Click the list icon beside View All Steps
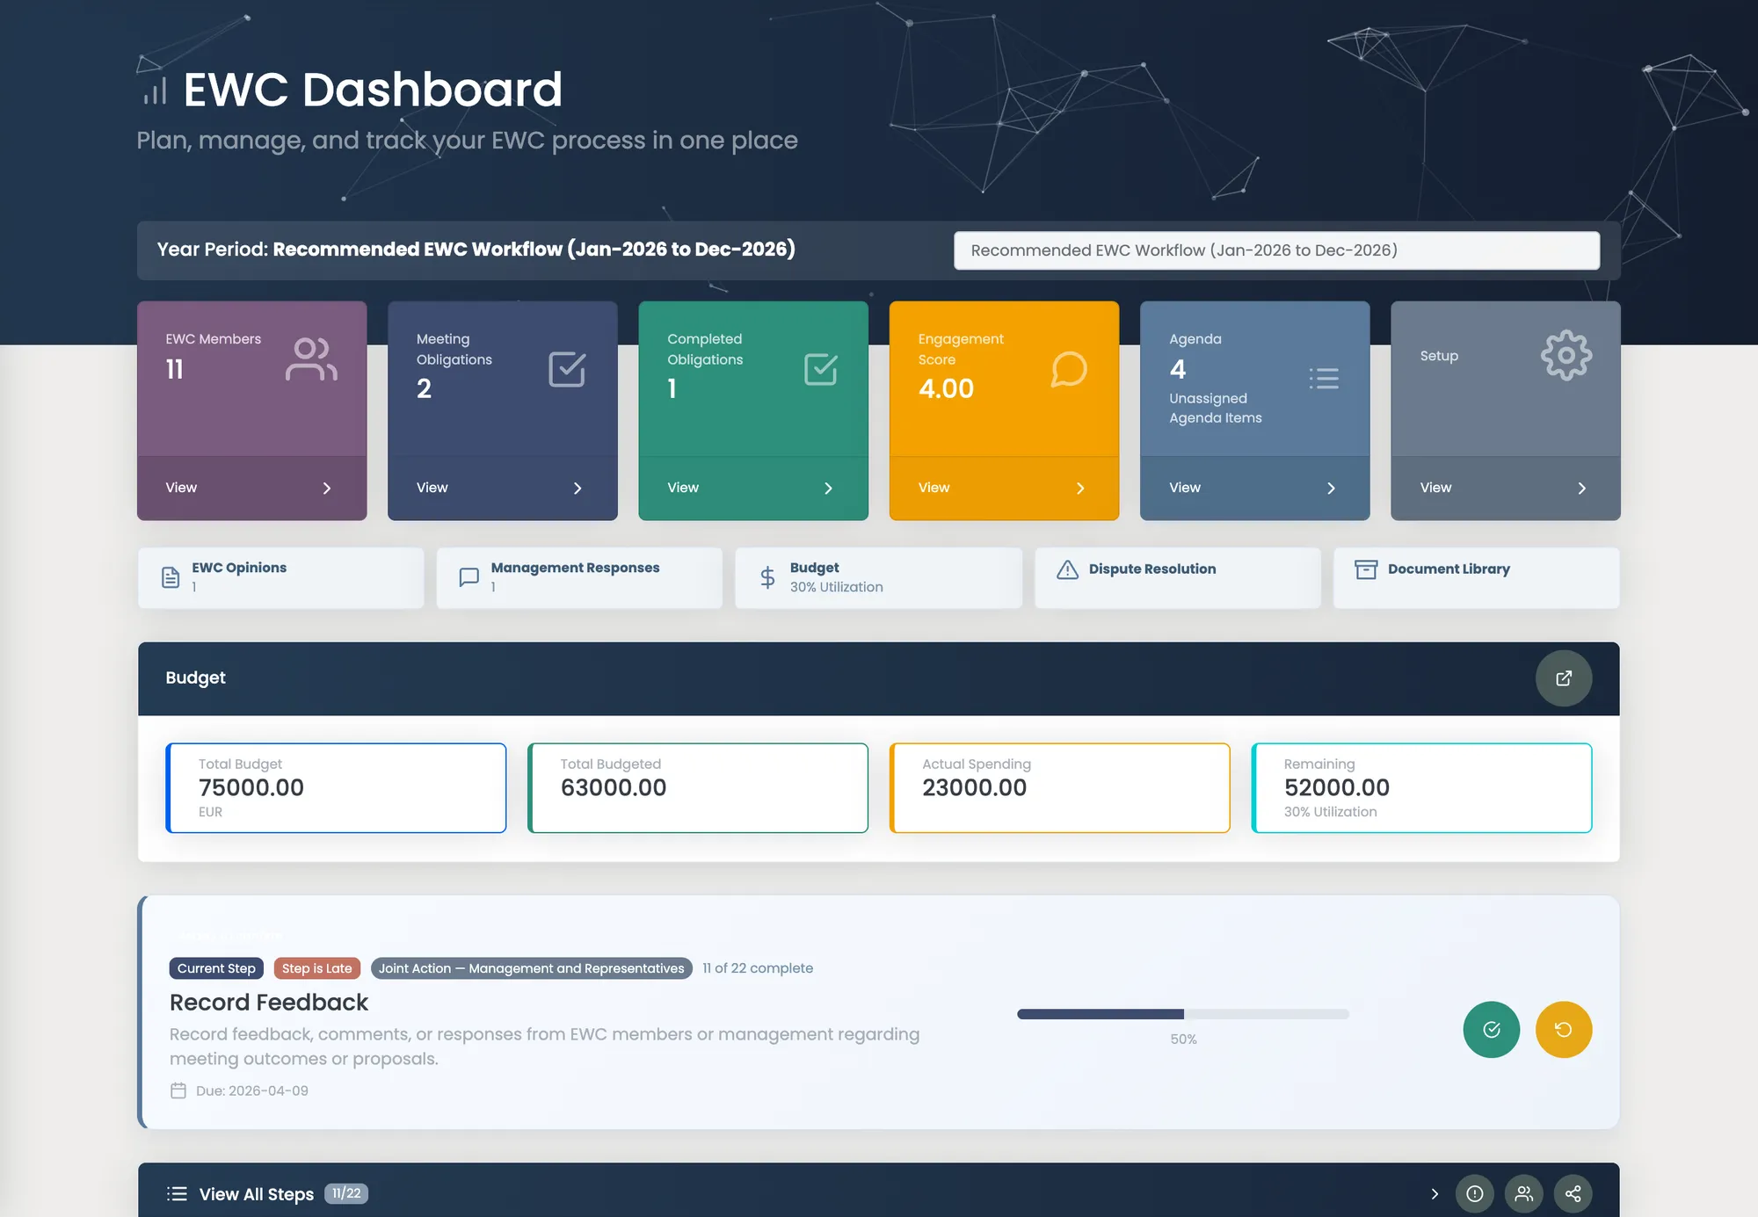The height and width of the screenshot is (1217, 1758). (177, 1193)
